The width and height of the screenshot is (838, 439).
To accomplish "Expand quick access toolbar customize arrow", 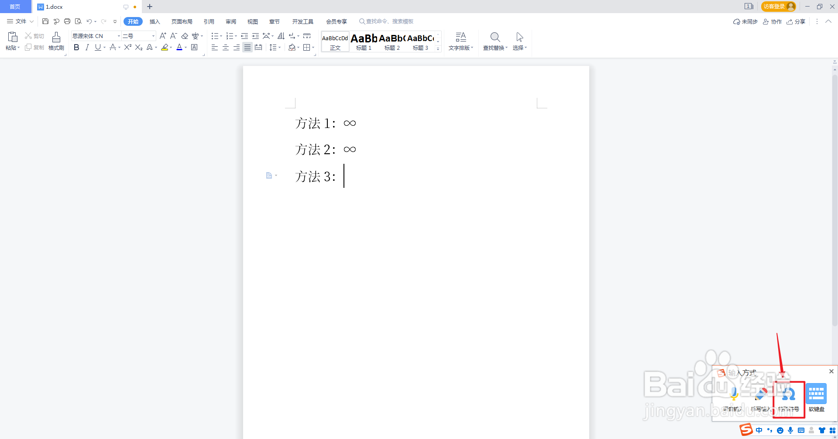I will click(115, 21).
